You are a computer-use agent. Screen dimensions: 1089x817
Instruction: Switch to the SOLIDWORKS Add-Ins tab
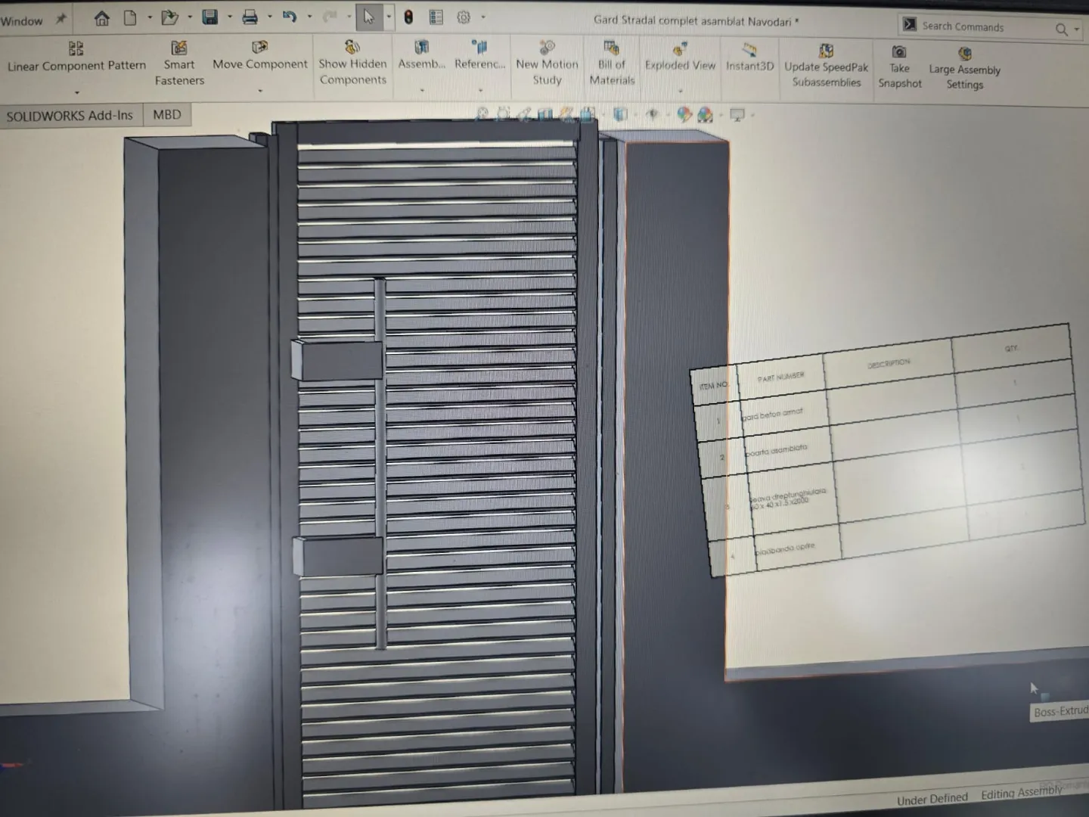(70, 116)
